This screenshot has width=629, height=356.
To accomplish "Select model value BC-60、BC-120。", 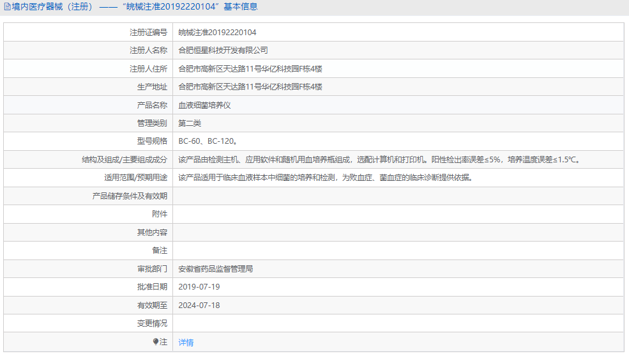I will tap(208, 141).
